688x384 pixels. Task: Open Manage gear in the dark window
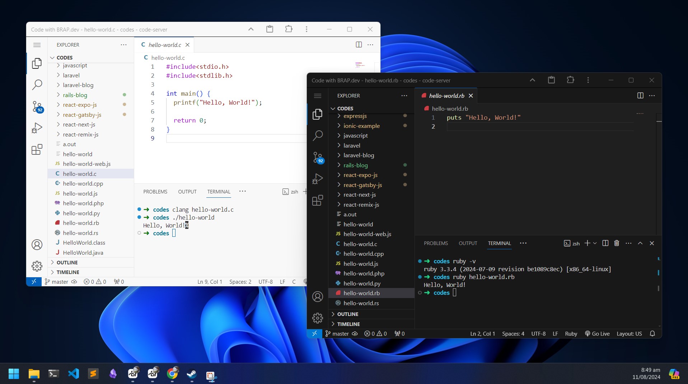coord(318,318)
